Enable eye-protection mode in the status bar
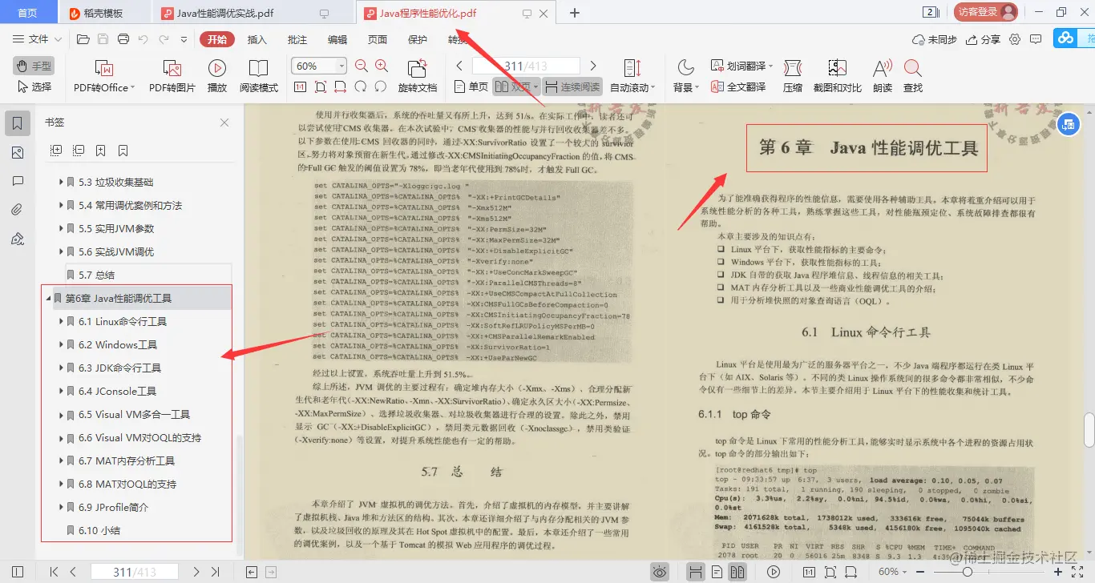Image resolution: width=1095 pixels, height=583 pixels. click(x=660, y=571)
